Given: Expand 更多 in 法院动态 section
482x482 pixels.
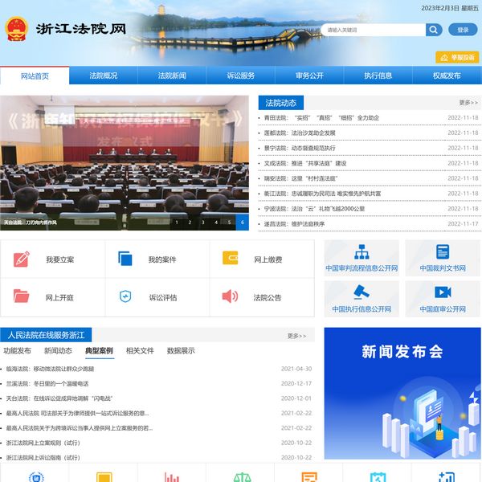Looking at the screenshot, I should [468, 103].
